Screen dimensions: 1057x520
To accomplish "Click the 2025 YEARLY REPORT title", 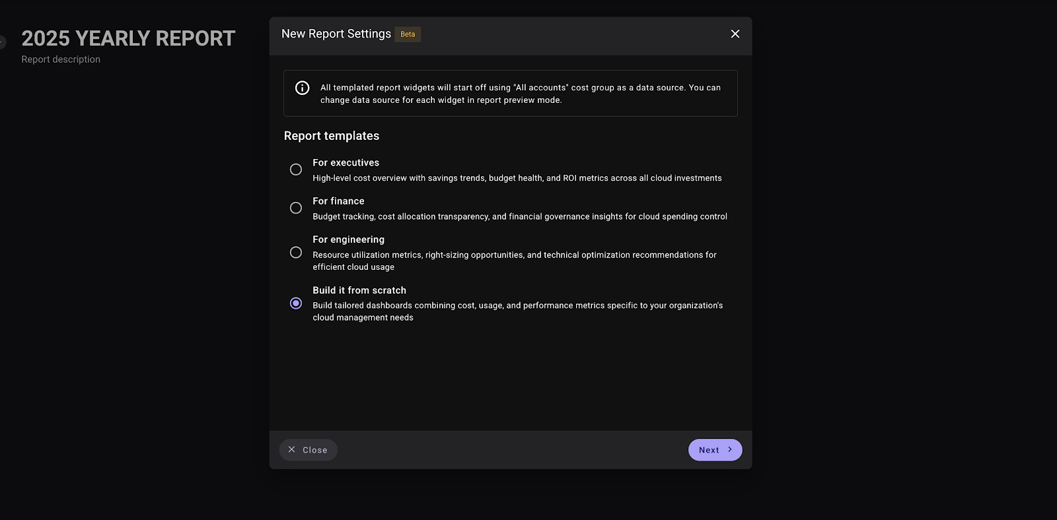I will pyautogui.click(x=128, y=38).
